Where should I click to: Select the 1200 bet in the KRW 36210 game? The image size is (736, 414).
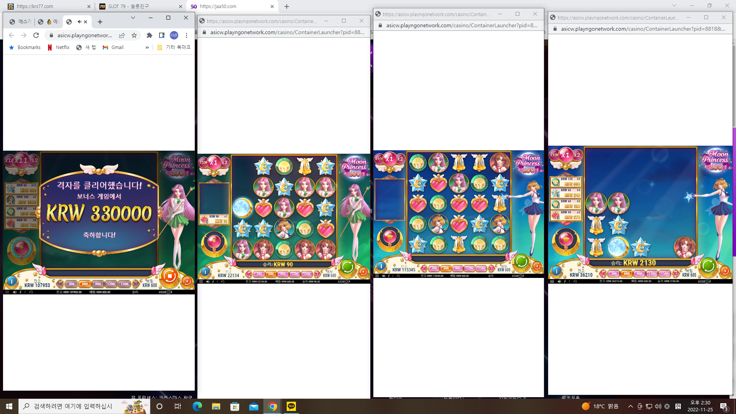click(x=652, y=274)
